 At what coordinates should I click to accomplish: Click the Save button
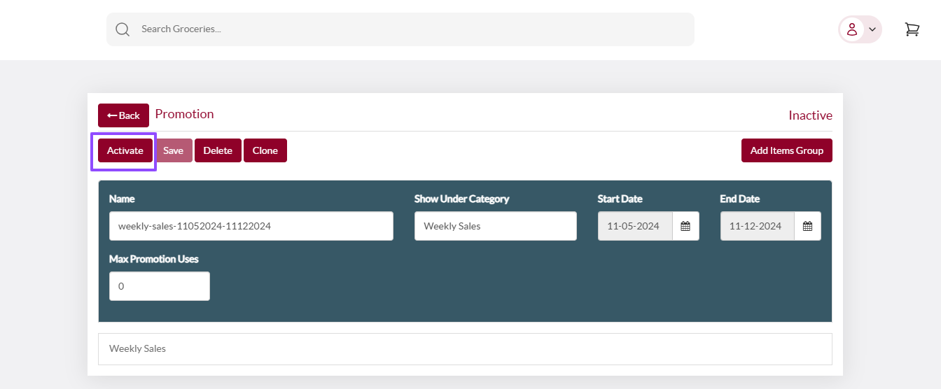coord(173,150)
